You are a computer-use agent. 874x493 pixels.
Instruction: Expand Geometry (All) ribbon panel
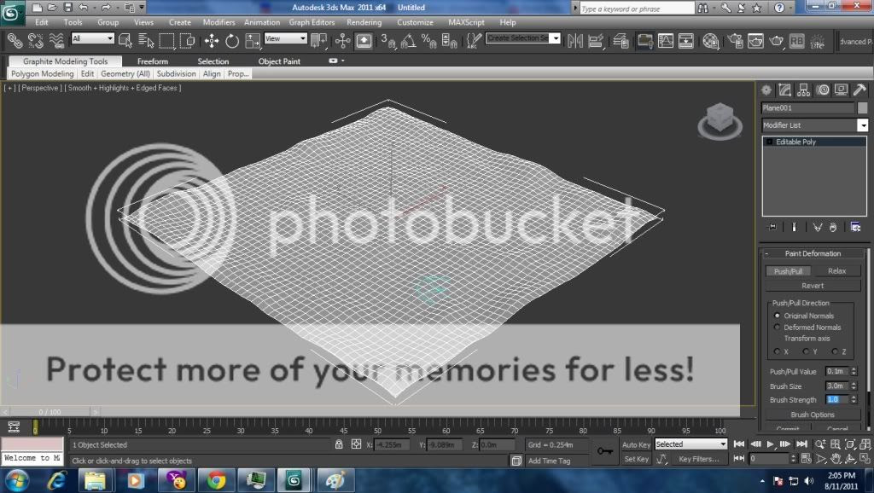click(x=125, y=73)
